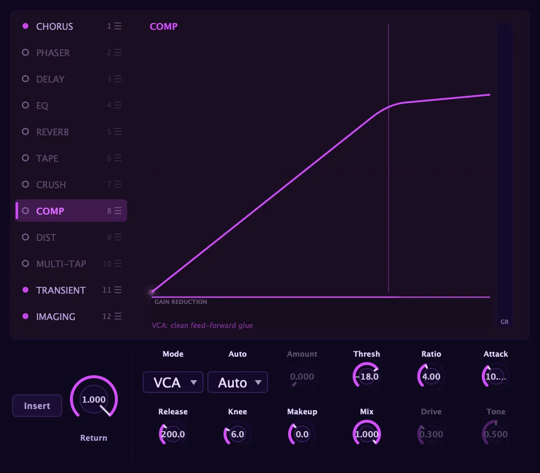
Task: Click the MULTI-TAP reorder handle icon
Action: point(118,263)
